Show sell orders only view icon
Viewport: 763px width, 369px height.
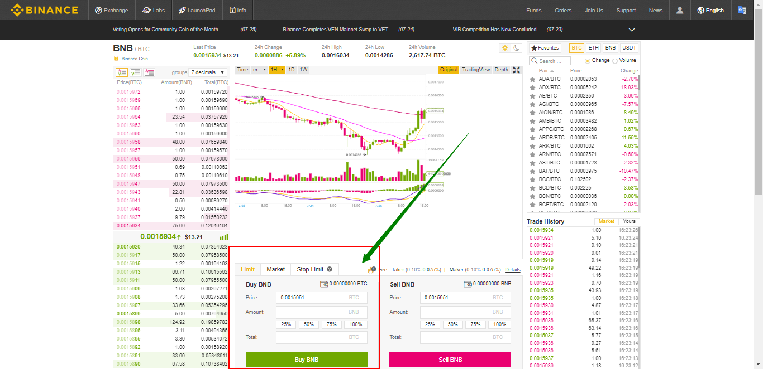tap(149, 72)
